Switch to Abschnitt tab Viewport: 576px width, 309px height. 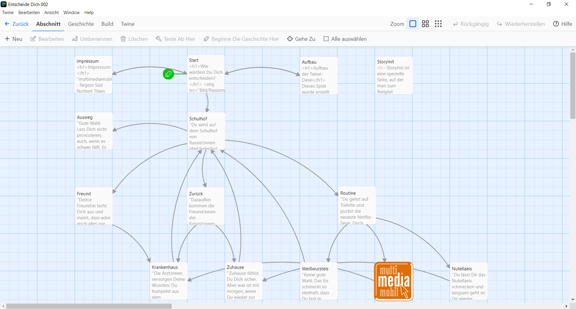[48, 24]
